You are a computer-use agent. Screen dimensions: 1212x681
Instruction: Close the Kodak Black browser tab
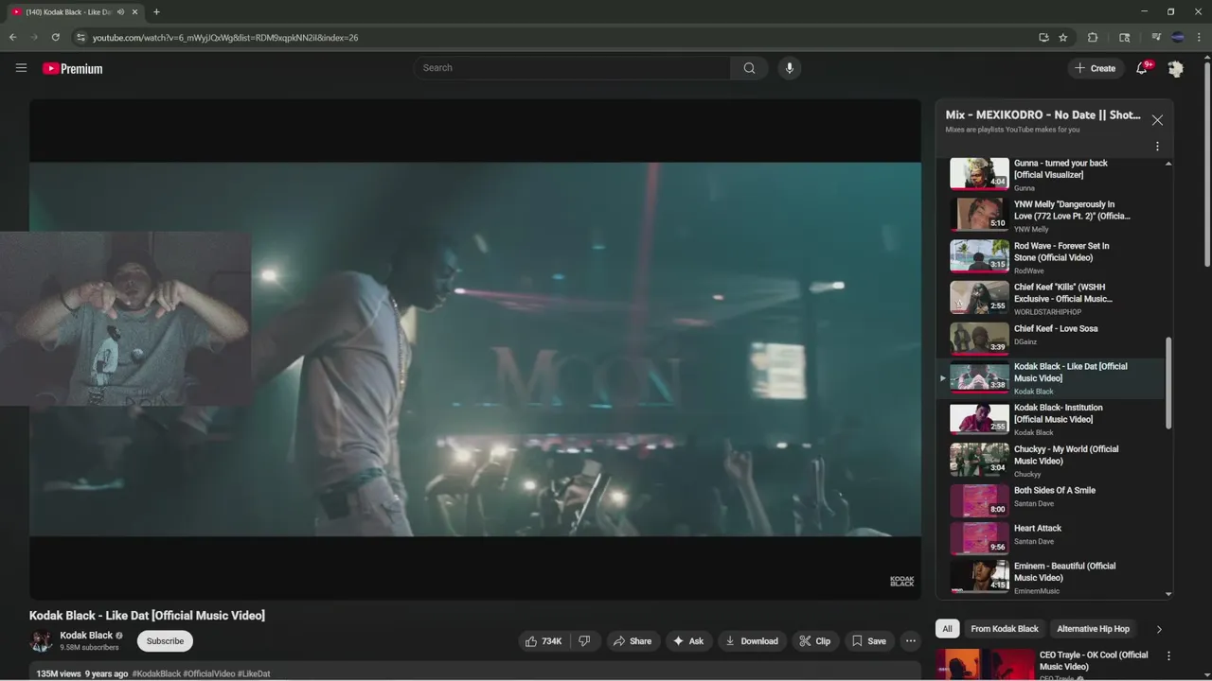pos(135,12)
